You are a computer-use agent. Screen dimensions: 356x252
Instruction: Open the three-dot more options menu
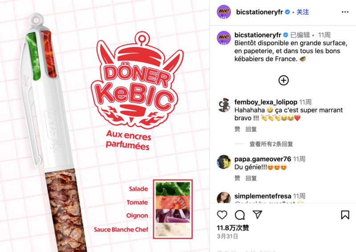pos(345,12)
